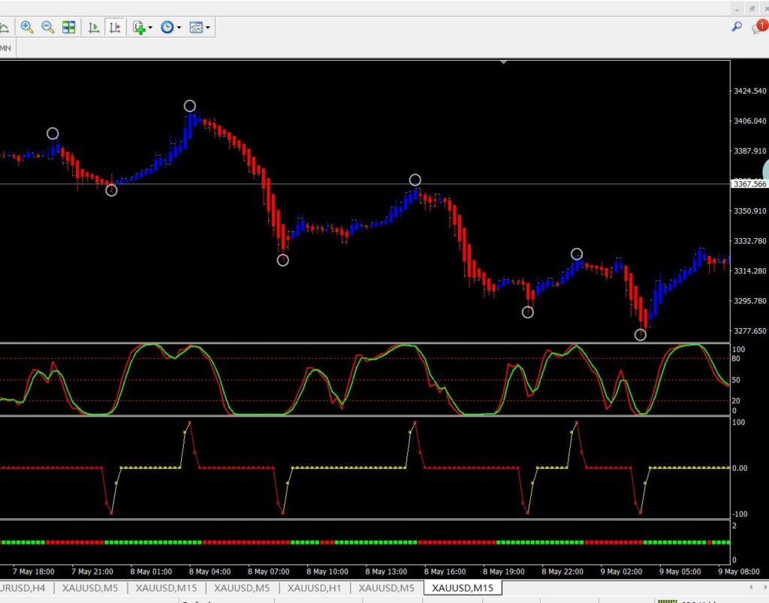This screenshot has height=603, width=769.
Task: Click the 9 May 05:00 time label
Action: coord(680,571)
